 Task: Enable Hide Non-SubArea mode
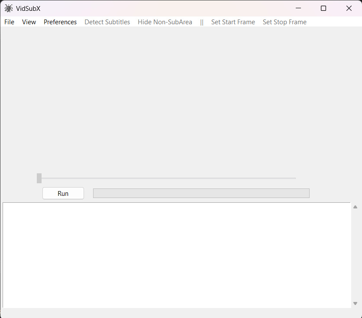165,22
